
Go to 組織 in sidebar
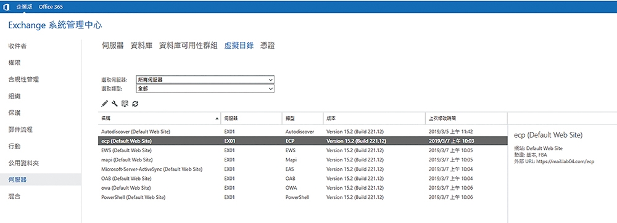pyautogui.click(x=14, y=96)
